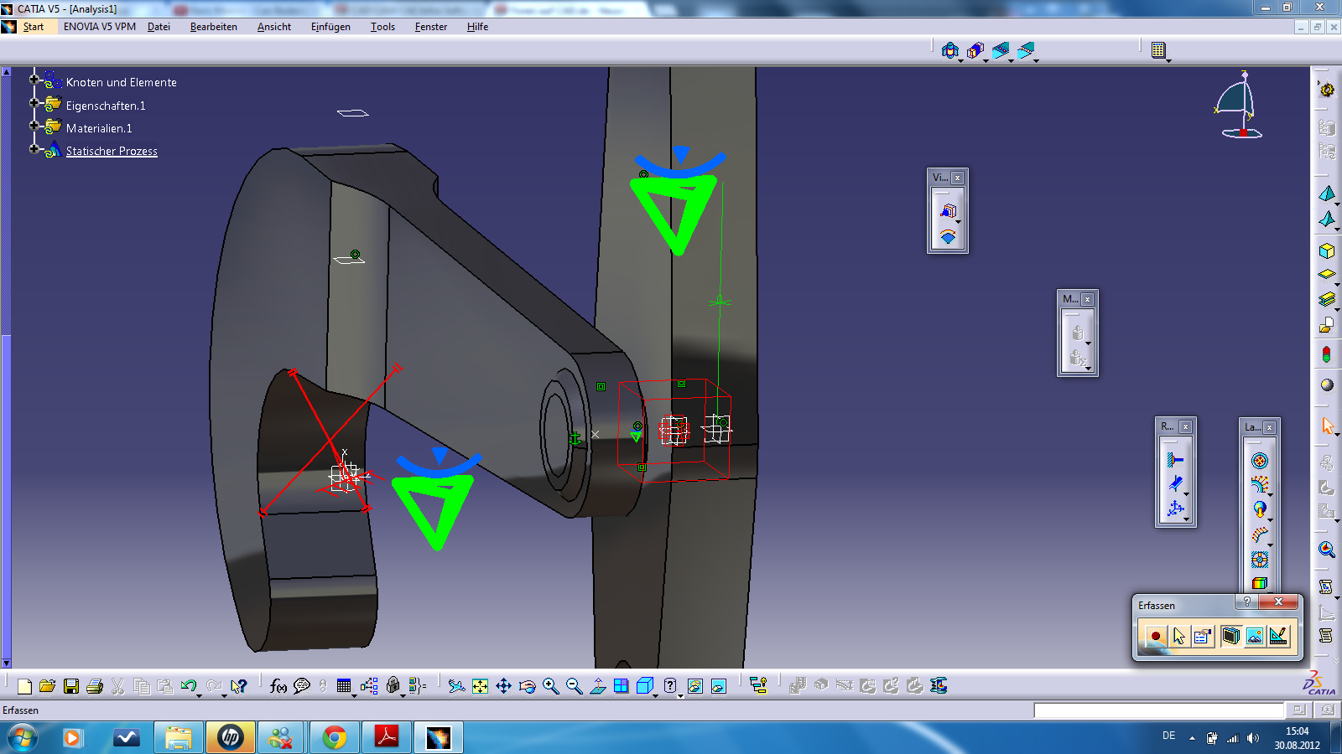1342x754 pixels.
Task: Click the New document icon
Action: click(x=24, y=686)
